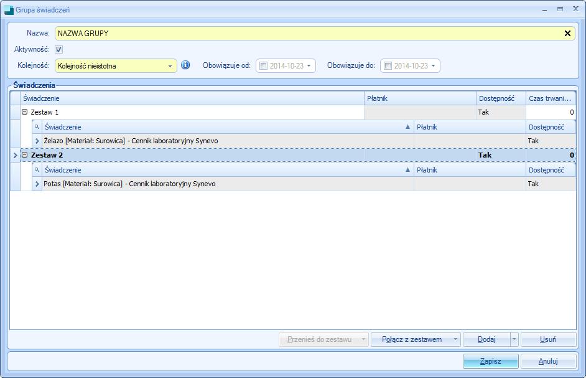Cancel with the Anuluj button
This screenshot has height=378, width=586.
(x=548, y=361)
